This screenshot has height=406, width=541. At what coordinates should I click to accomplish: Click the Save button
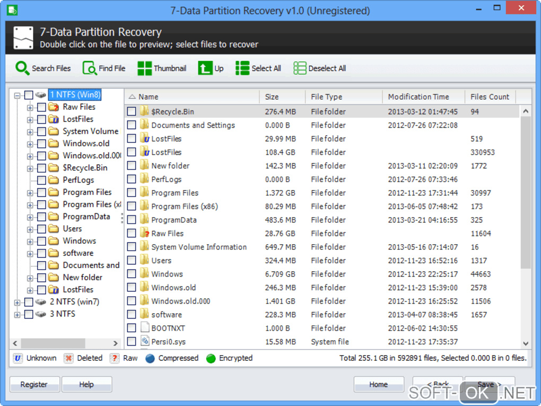point(490,384)
